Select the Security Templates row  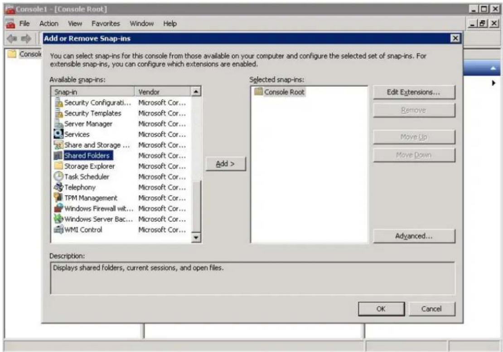coord(121,113)
